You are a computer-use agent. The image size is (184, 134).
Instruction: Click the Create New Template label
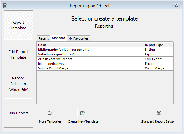click(83, 121)
